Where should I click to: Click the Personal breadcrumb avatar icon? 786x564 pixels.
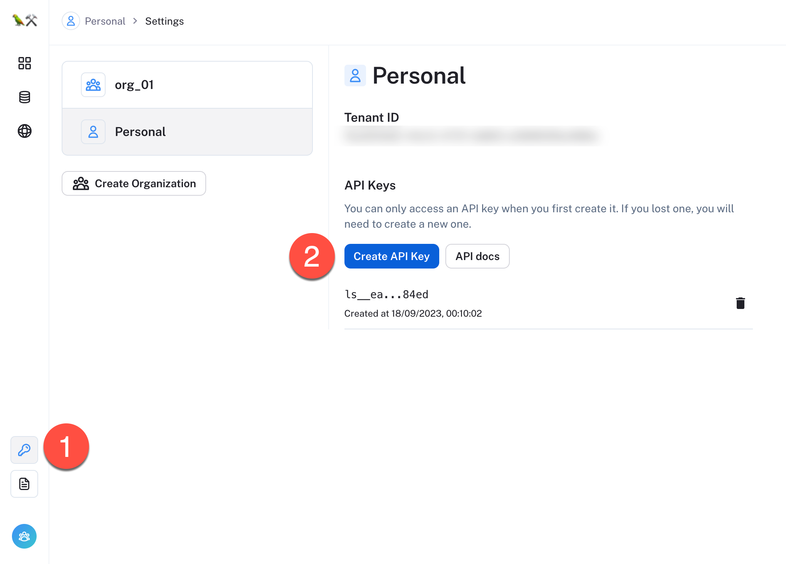(71, 21)
